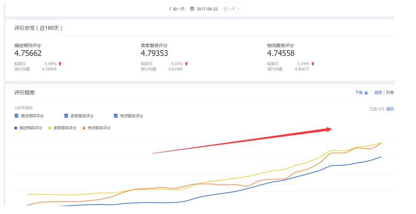
Task: Click the download arrow icon next to 下载
Action: (x=366, y=93)
